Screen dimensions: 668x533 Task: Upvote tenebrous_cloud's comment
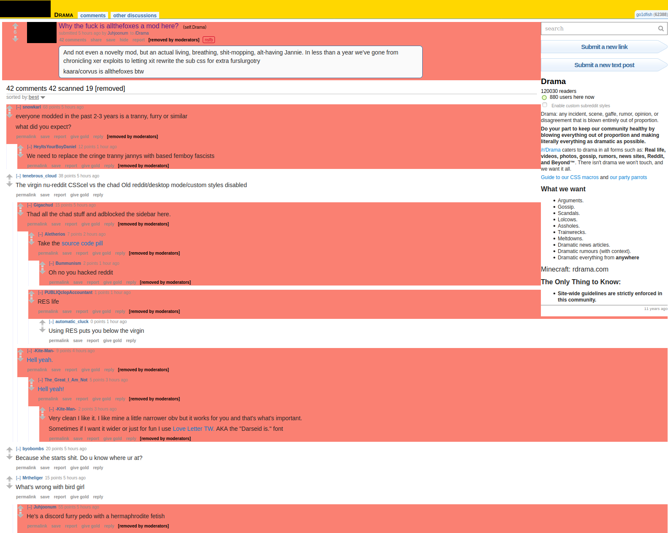click(9, 177)
